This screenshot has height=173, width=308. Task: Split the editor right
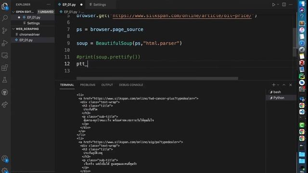point(284,4)
